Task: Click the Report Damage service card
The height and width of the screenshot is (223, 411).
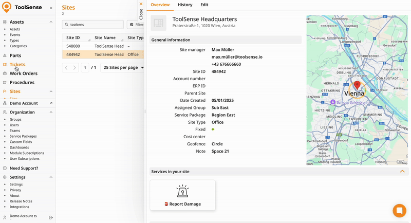Action: click(182, 195)
